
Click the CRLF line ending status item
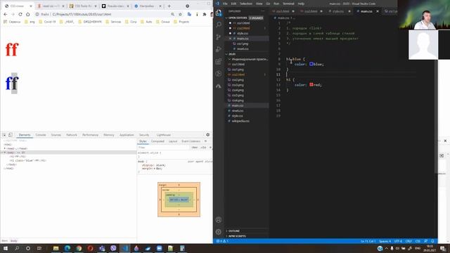409,241
